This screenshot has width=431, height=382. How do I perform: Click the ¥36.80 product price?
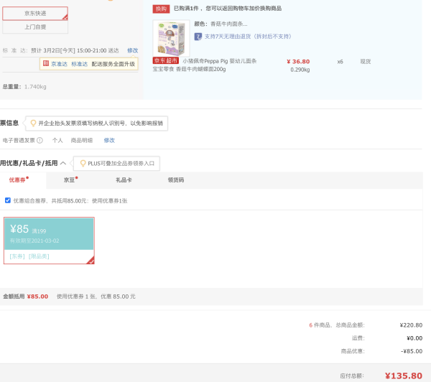(298, 62)
